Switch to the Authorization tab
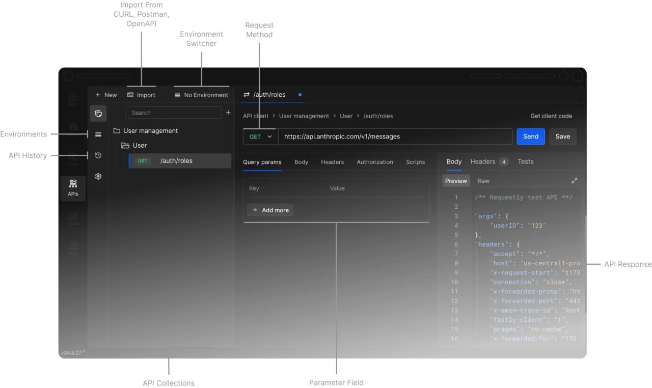 click(374, 162)
